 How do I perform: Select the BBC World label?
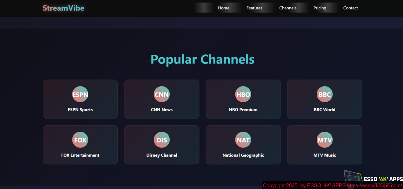325,110
